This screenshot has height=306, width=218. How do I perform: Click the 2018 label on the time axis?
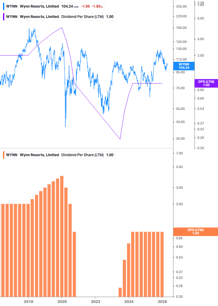pos(29,302)
